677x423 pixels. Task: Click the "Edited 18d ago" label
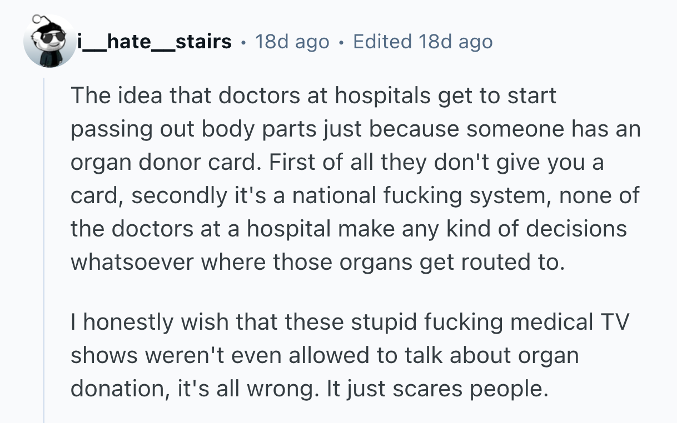(x=422, y=42)
